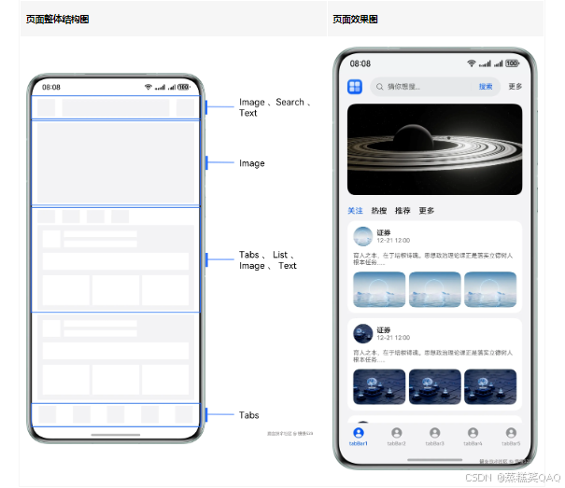Screen dimensions: 565x488
Task: Click the 页面整体结构图 column header
Action: pos(57,19)
